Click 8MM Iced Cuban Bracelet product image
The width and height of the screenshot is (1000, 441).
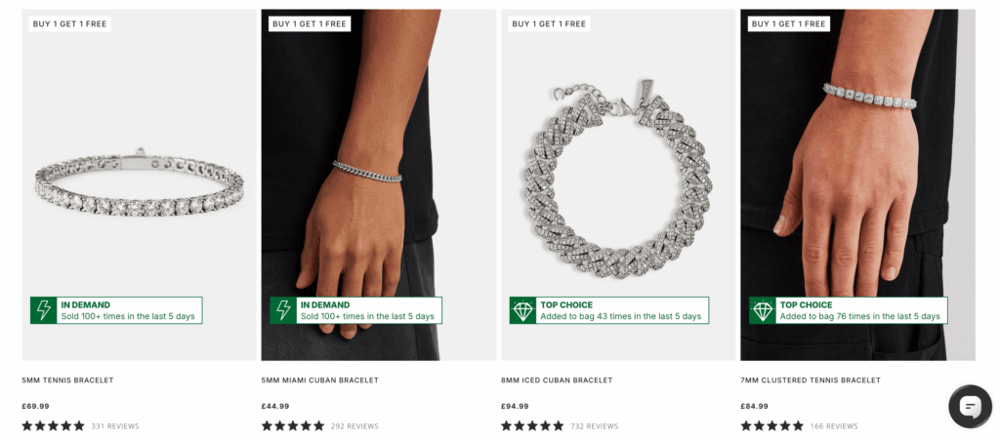pyautogui.click(x=617, y=176)
